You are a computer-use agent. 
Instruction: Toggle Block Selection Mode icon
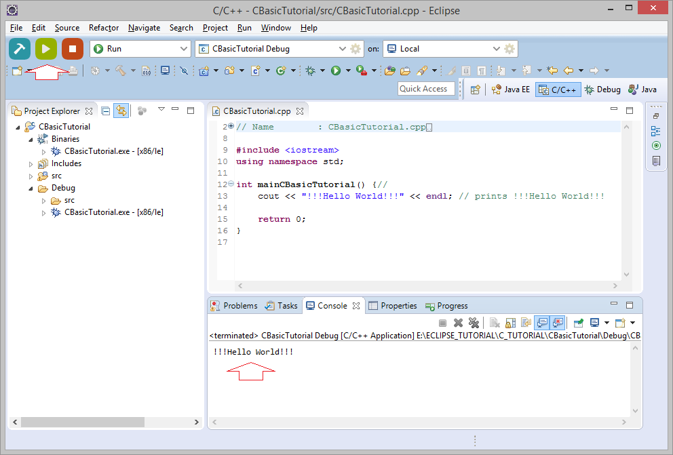pyautogui.click(x=466, y=71)
